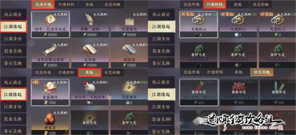Choose the discounted 玄益凝丹 orb
Screen dimensions: 296x135
pyautogui.click(x=50, y=92)
